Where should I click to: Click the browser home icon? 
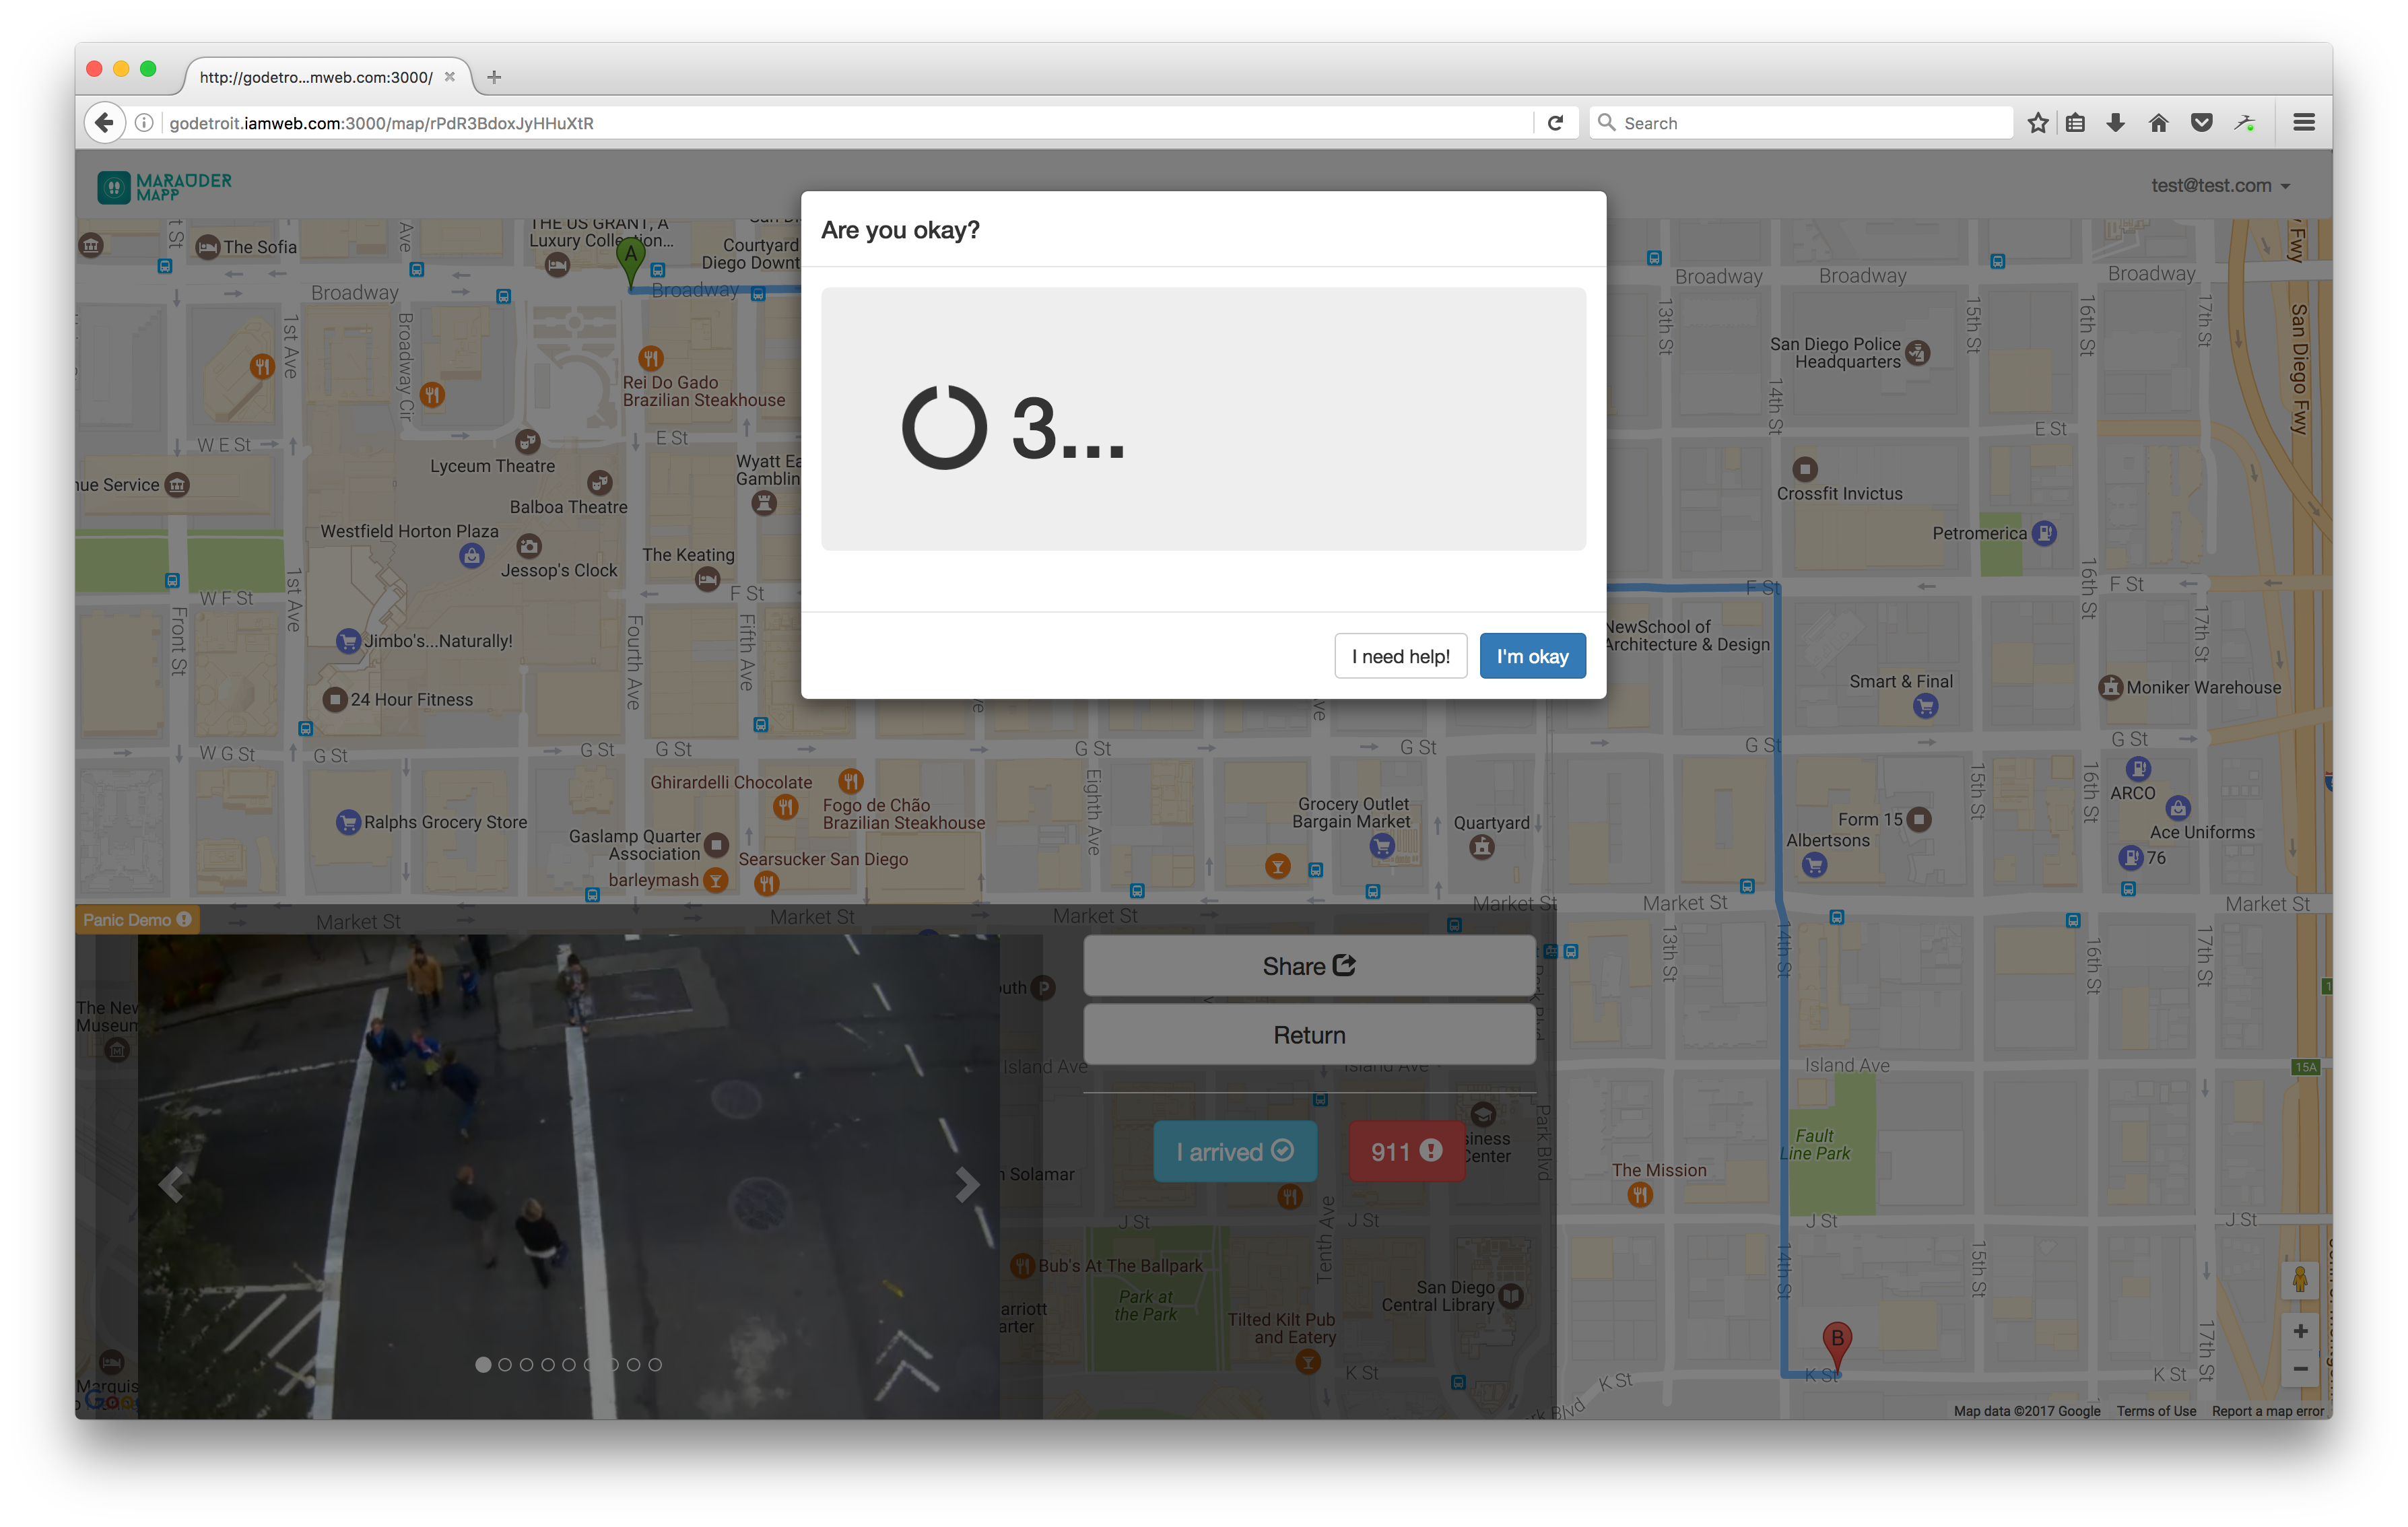(2158, 123)
